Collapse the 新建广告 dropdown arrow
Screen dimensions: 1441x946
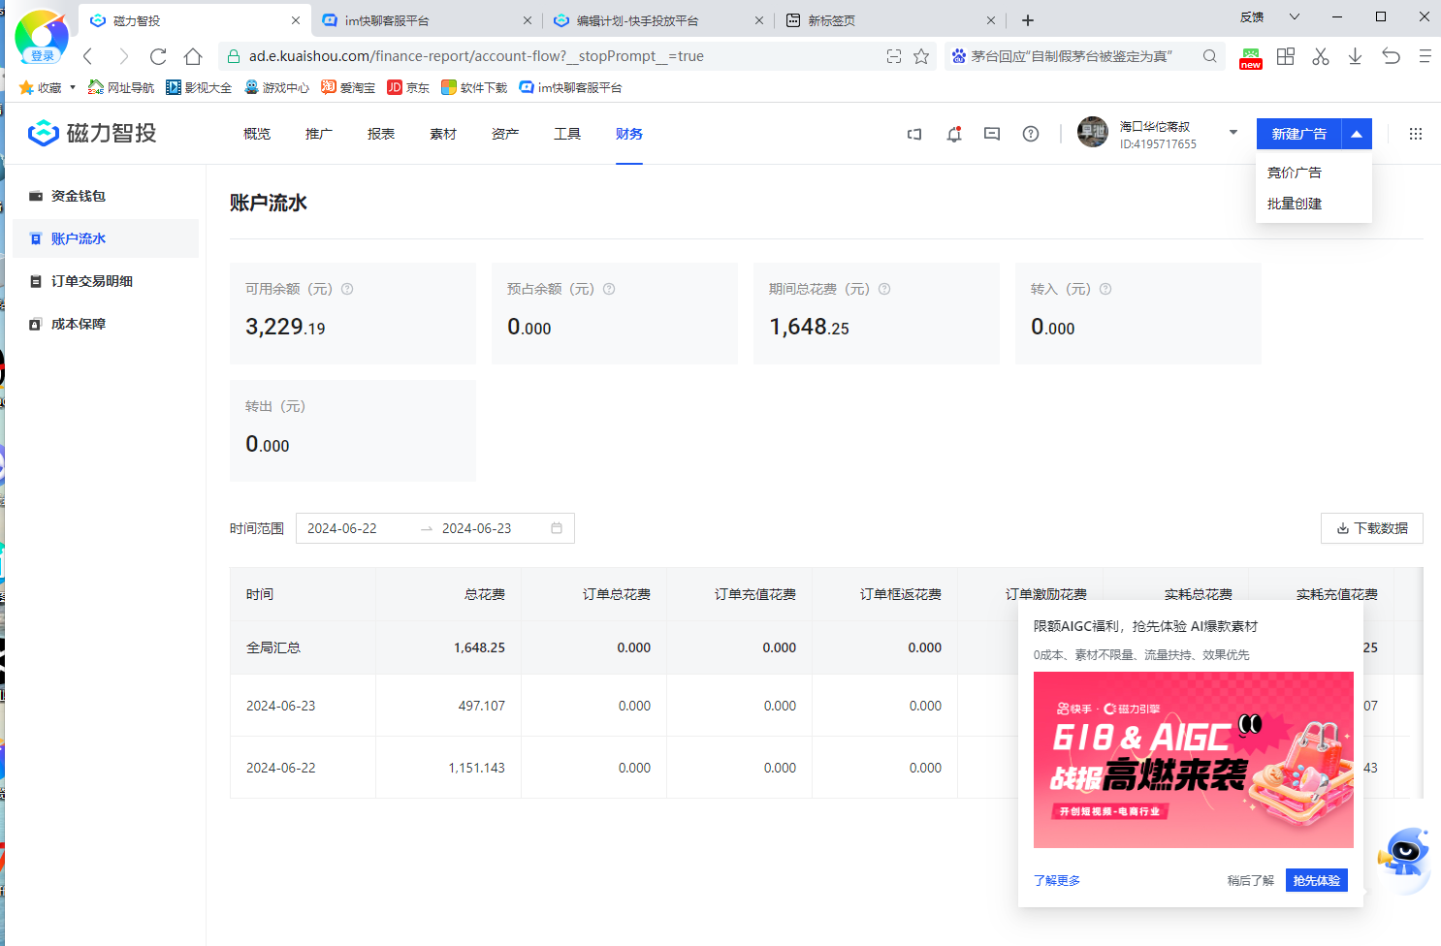pos(1357,134)
